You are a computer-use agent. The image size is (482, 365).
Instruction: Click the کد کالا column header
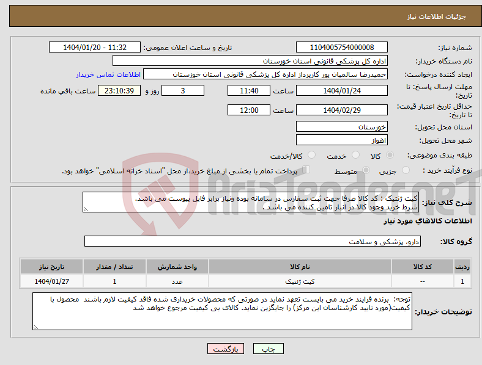[423, 267]
